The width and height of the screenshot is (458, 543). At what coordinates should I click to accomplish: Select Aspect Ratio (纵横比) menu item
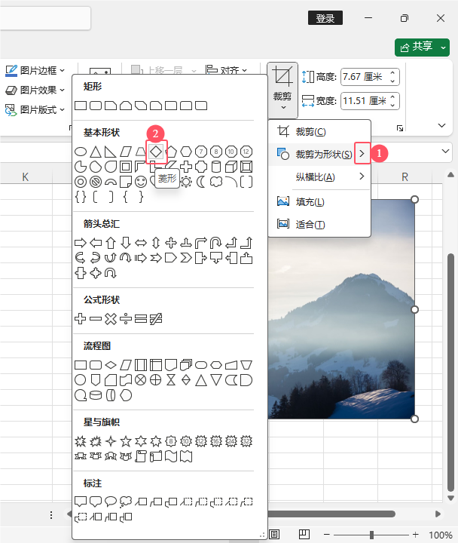tap(319, 177)
